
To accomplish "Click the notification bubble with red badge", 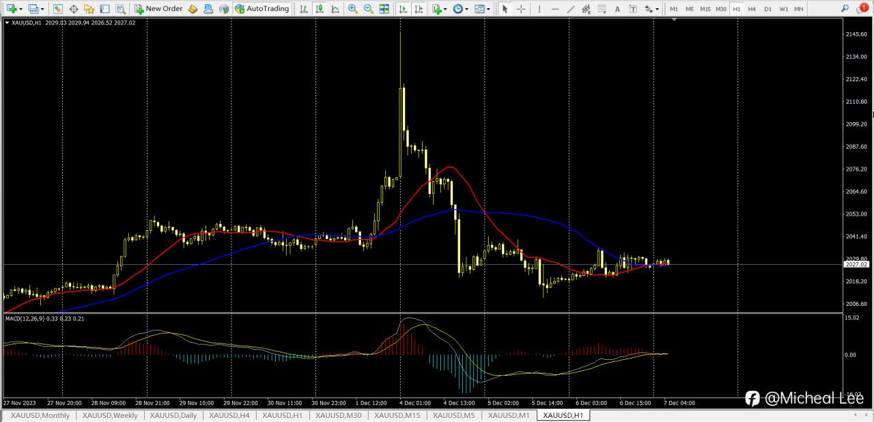I will [862, 9].
